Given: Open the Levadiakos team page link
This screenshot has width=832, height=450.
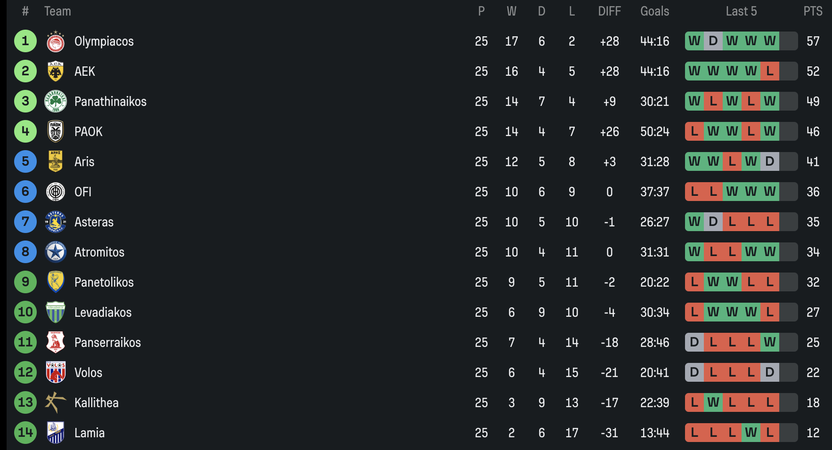Looking at the screenshot, I should click(103, 313).
